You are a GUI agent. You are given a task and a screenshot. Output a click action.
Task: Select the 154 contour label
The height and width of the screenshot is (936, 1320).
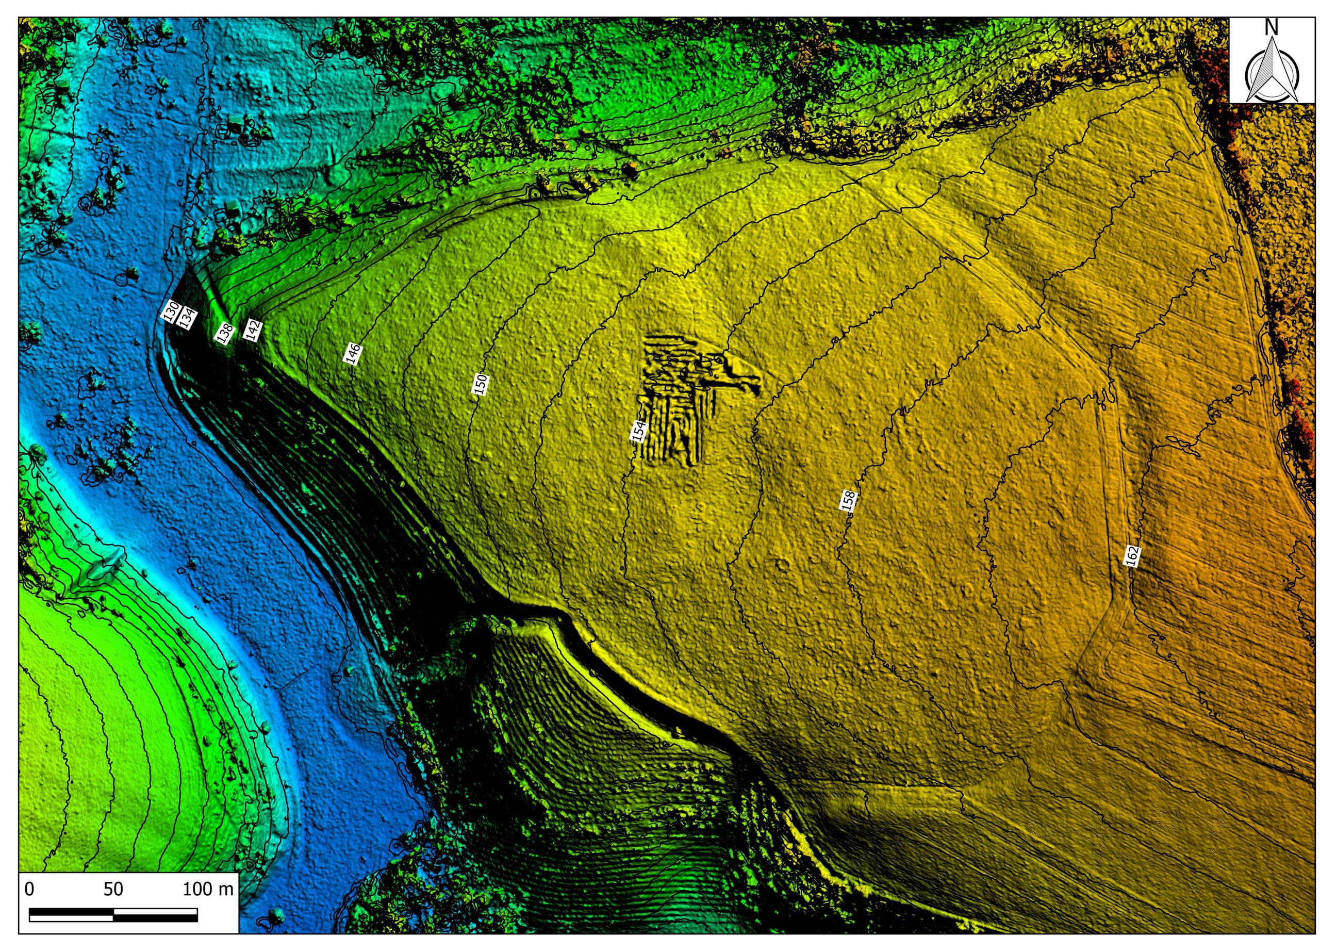point(638,431)
